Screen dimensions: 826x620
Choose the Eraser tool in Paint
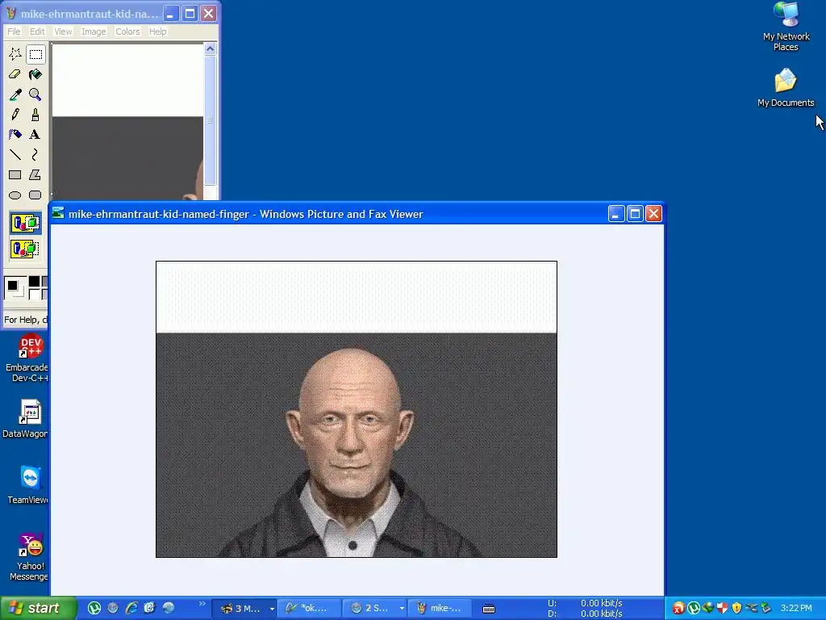[x=15, y=74]
